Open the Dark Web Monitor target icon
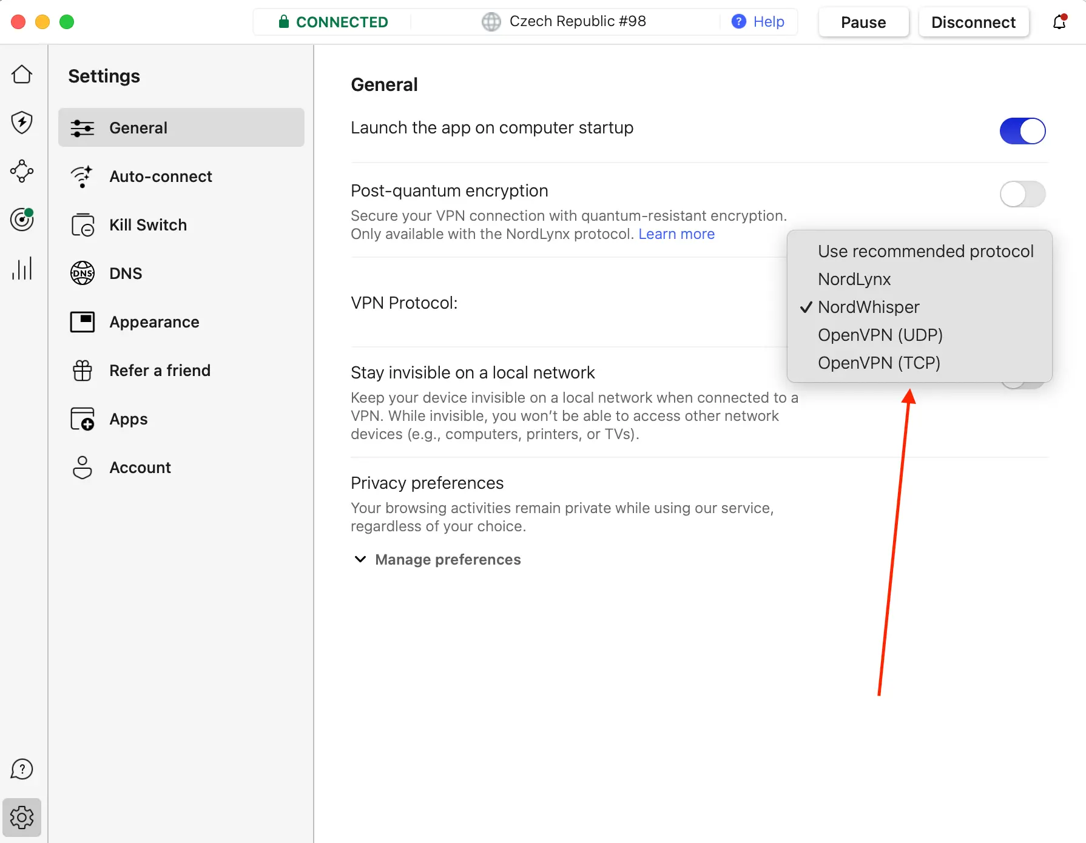The image size is (1086, 843). pos(22,220)
